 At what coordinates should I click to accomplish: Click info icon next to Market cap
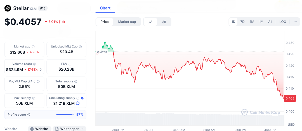click(x=33, y=47)
